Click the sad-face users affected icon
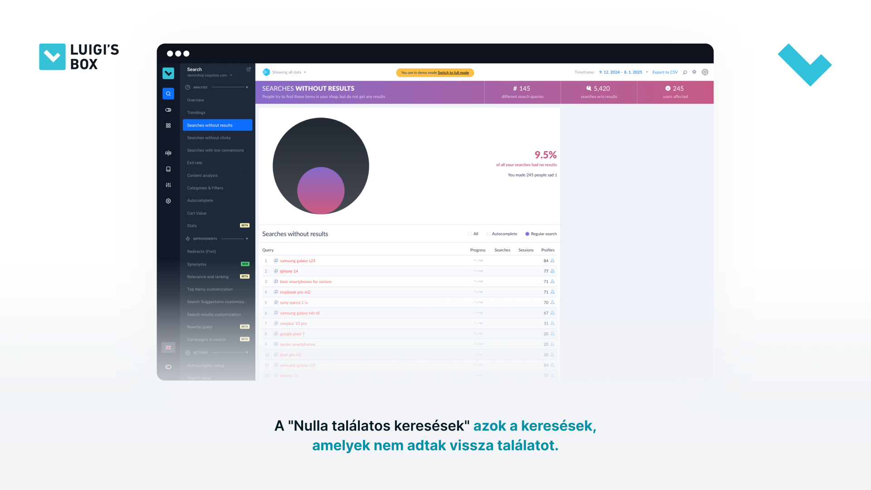 pos(668,88)
